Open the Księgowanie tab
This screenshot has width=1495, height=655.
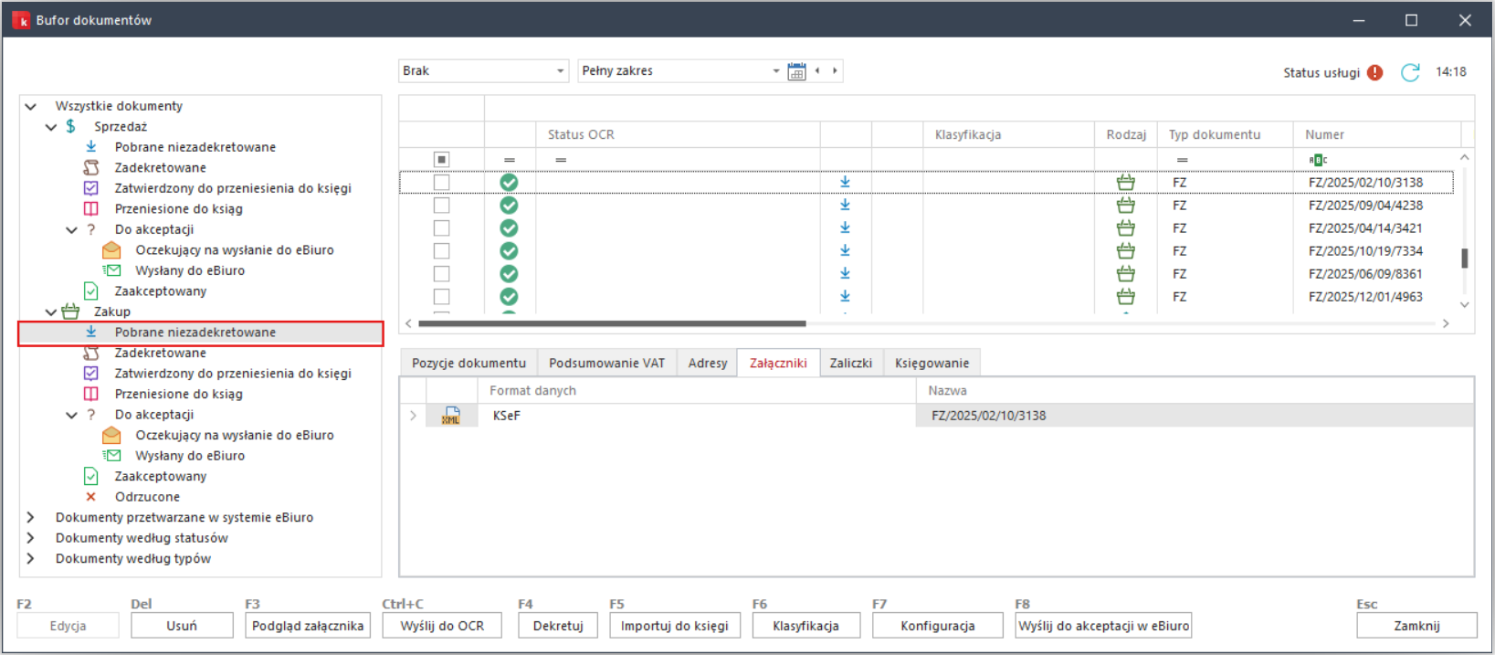point(932,363)
